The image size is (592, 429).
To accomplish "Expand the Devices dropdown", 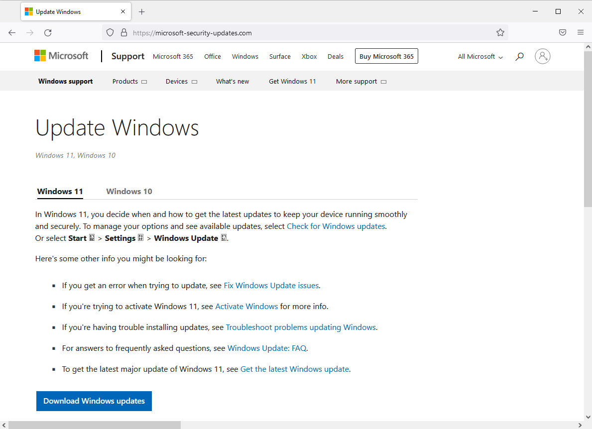I will (181, 81).
